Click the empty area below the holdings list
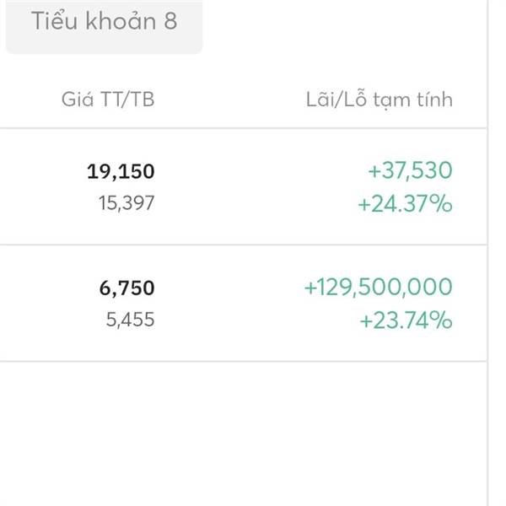The height and width of the screenshot is (506, 506). tap(244, 433)
